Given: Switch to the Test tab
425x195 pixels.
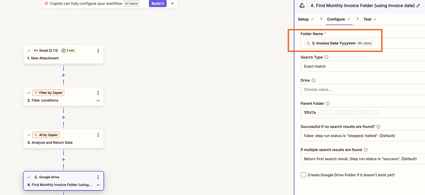Looking at the screenshot, I should point(367,19).
